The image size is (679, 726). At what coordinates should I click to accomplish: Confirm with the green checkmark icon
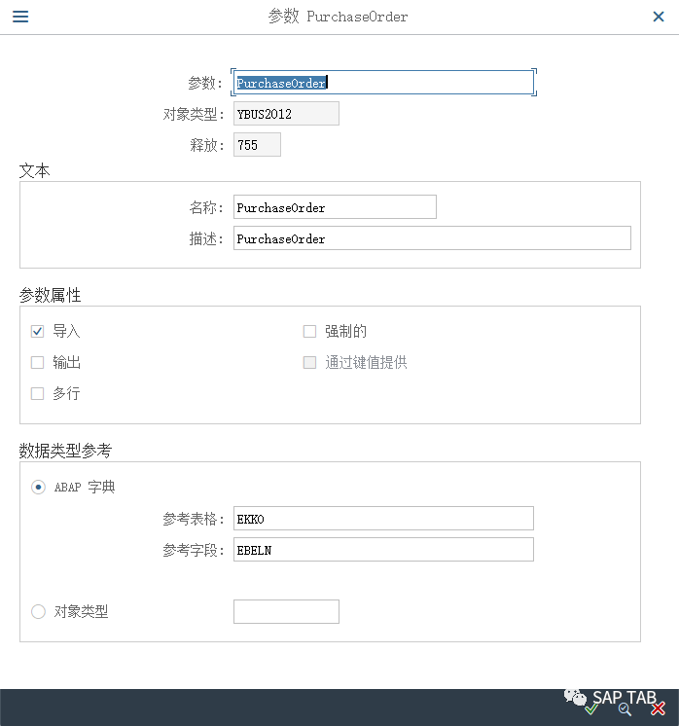click(590, 708)
